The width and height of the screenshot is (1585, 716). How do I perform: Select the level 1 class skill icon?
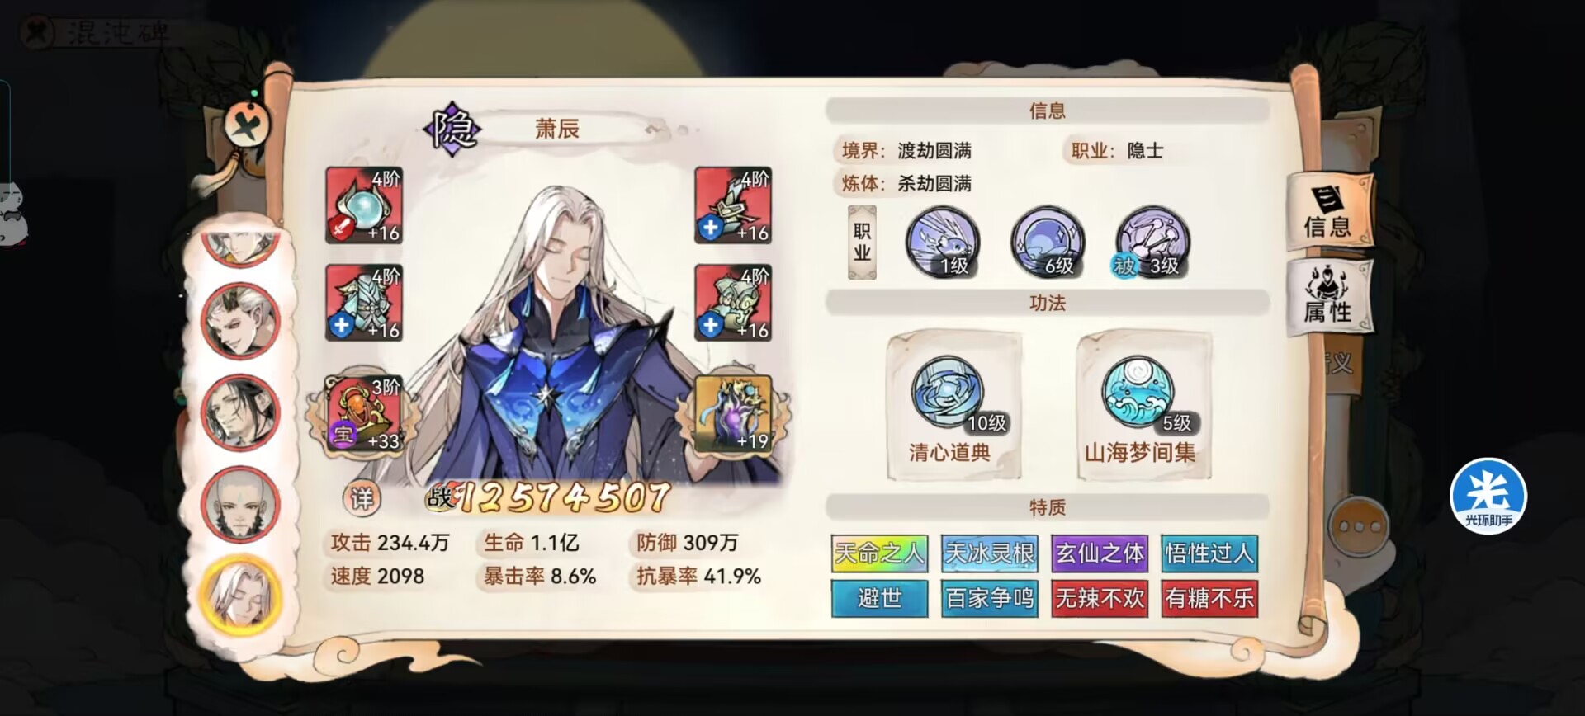coord(943,242)
